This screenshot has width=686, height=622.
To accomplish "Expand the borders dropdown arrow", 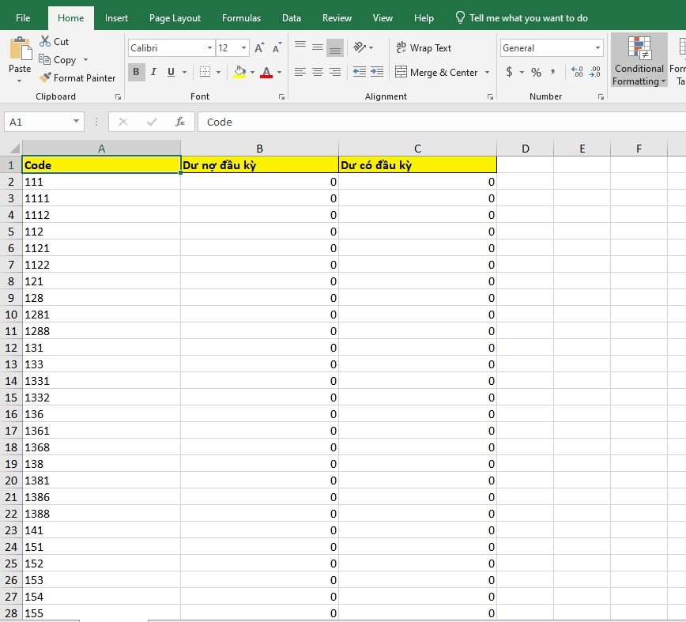I will point(218,72).
